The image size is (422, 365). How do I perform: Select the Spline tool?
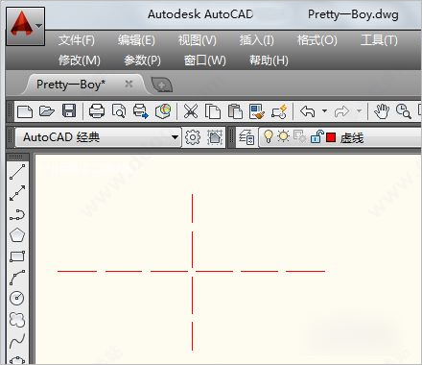coord(17,341)
